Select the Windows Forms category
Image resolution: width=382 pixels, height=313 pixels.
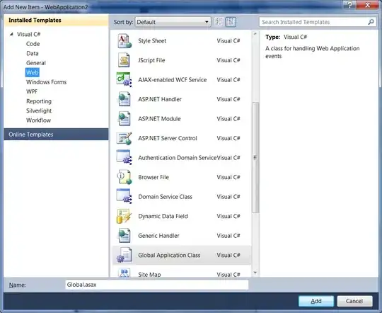pos(46,82)
